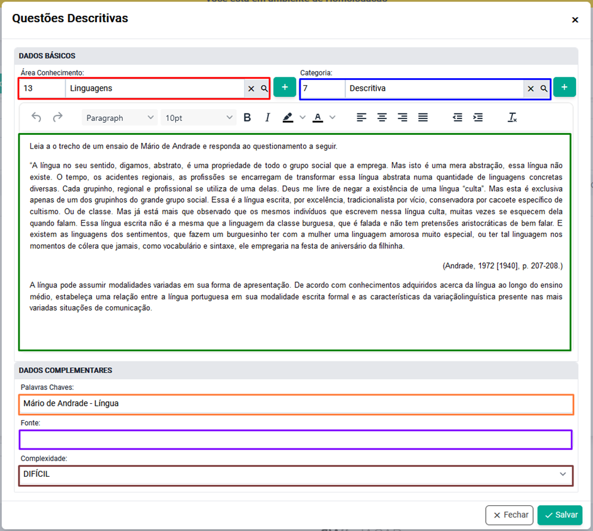This screenshot has height=531, width=593.
Task: Align text to the right
Action: click(403, 118)
